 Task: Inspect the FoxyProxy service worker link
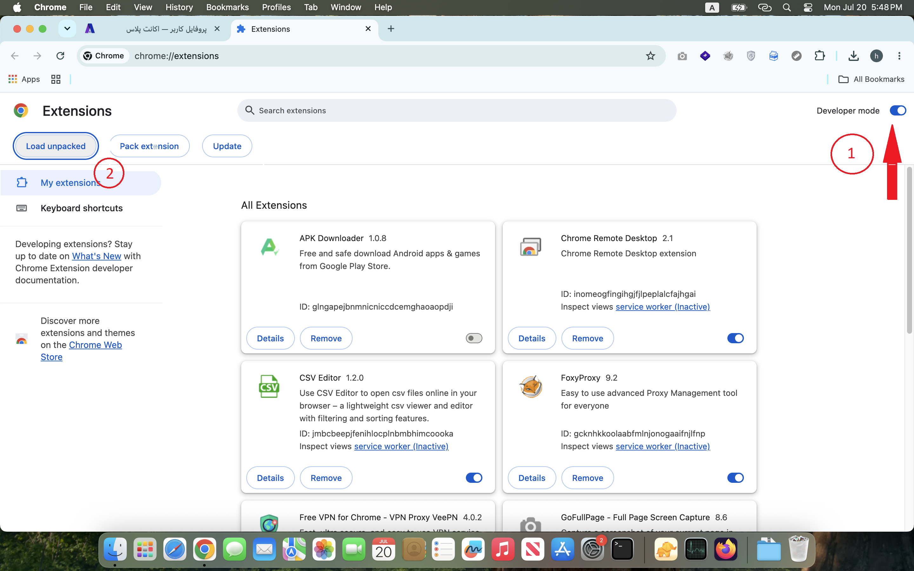[663, 446]
